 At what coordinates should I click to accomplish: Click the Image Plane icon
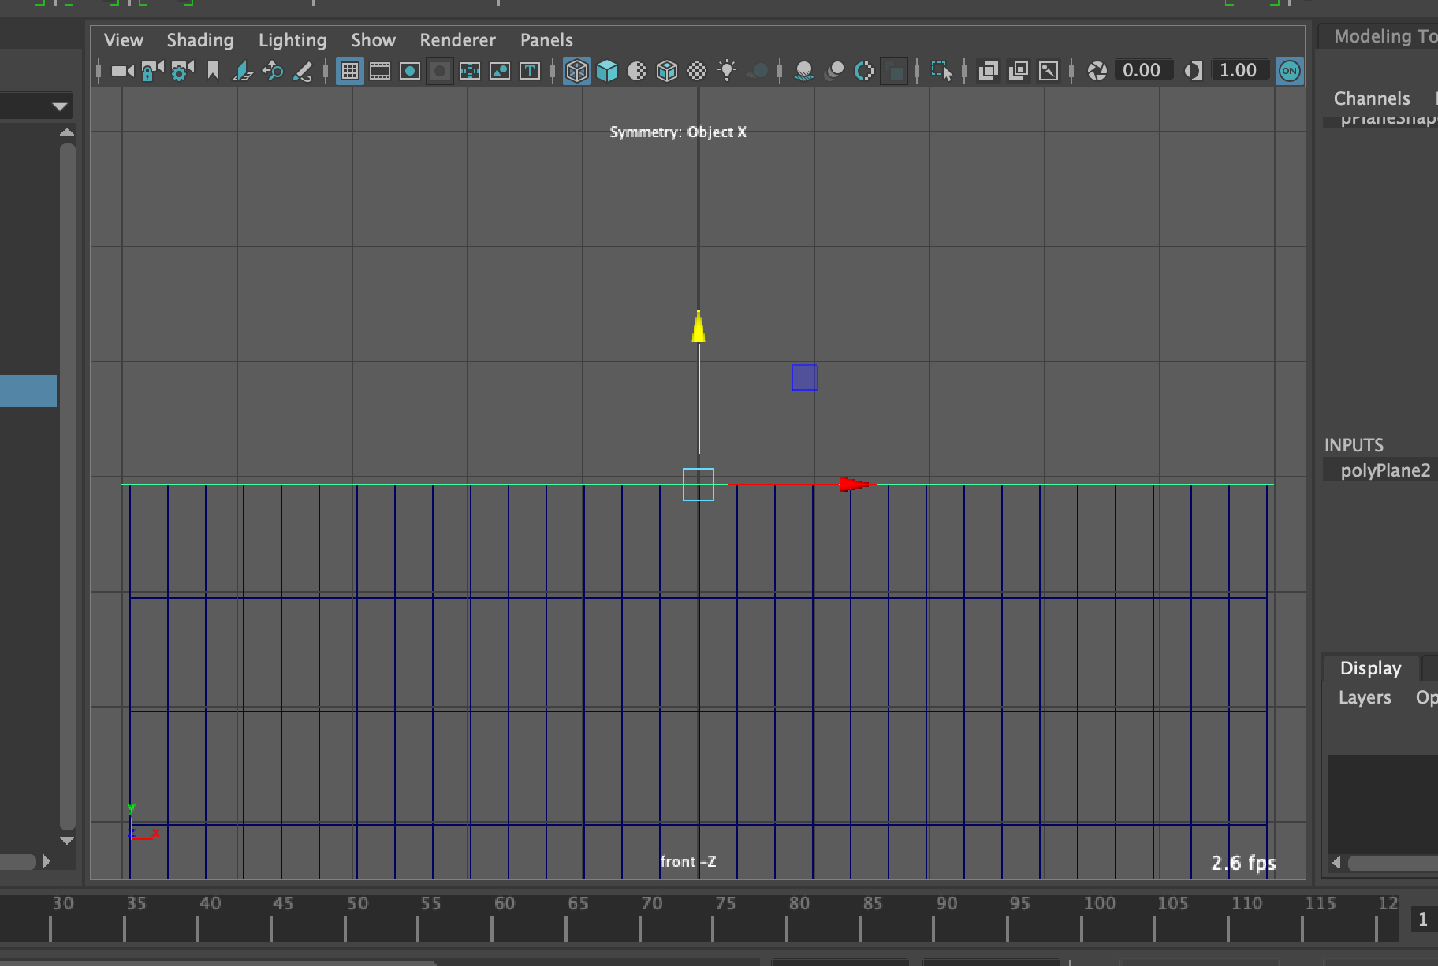point(242,71)
